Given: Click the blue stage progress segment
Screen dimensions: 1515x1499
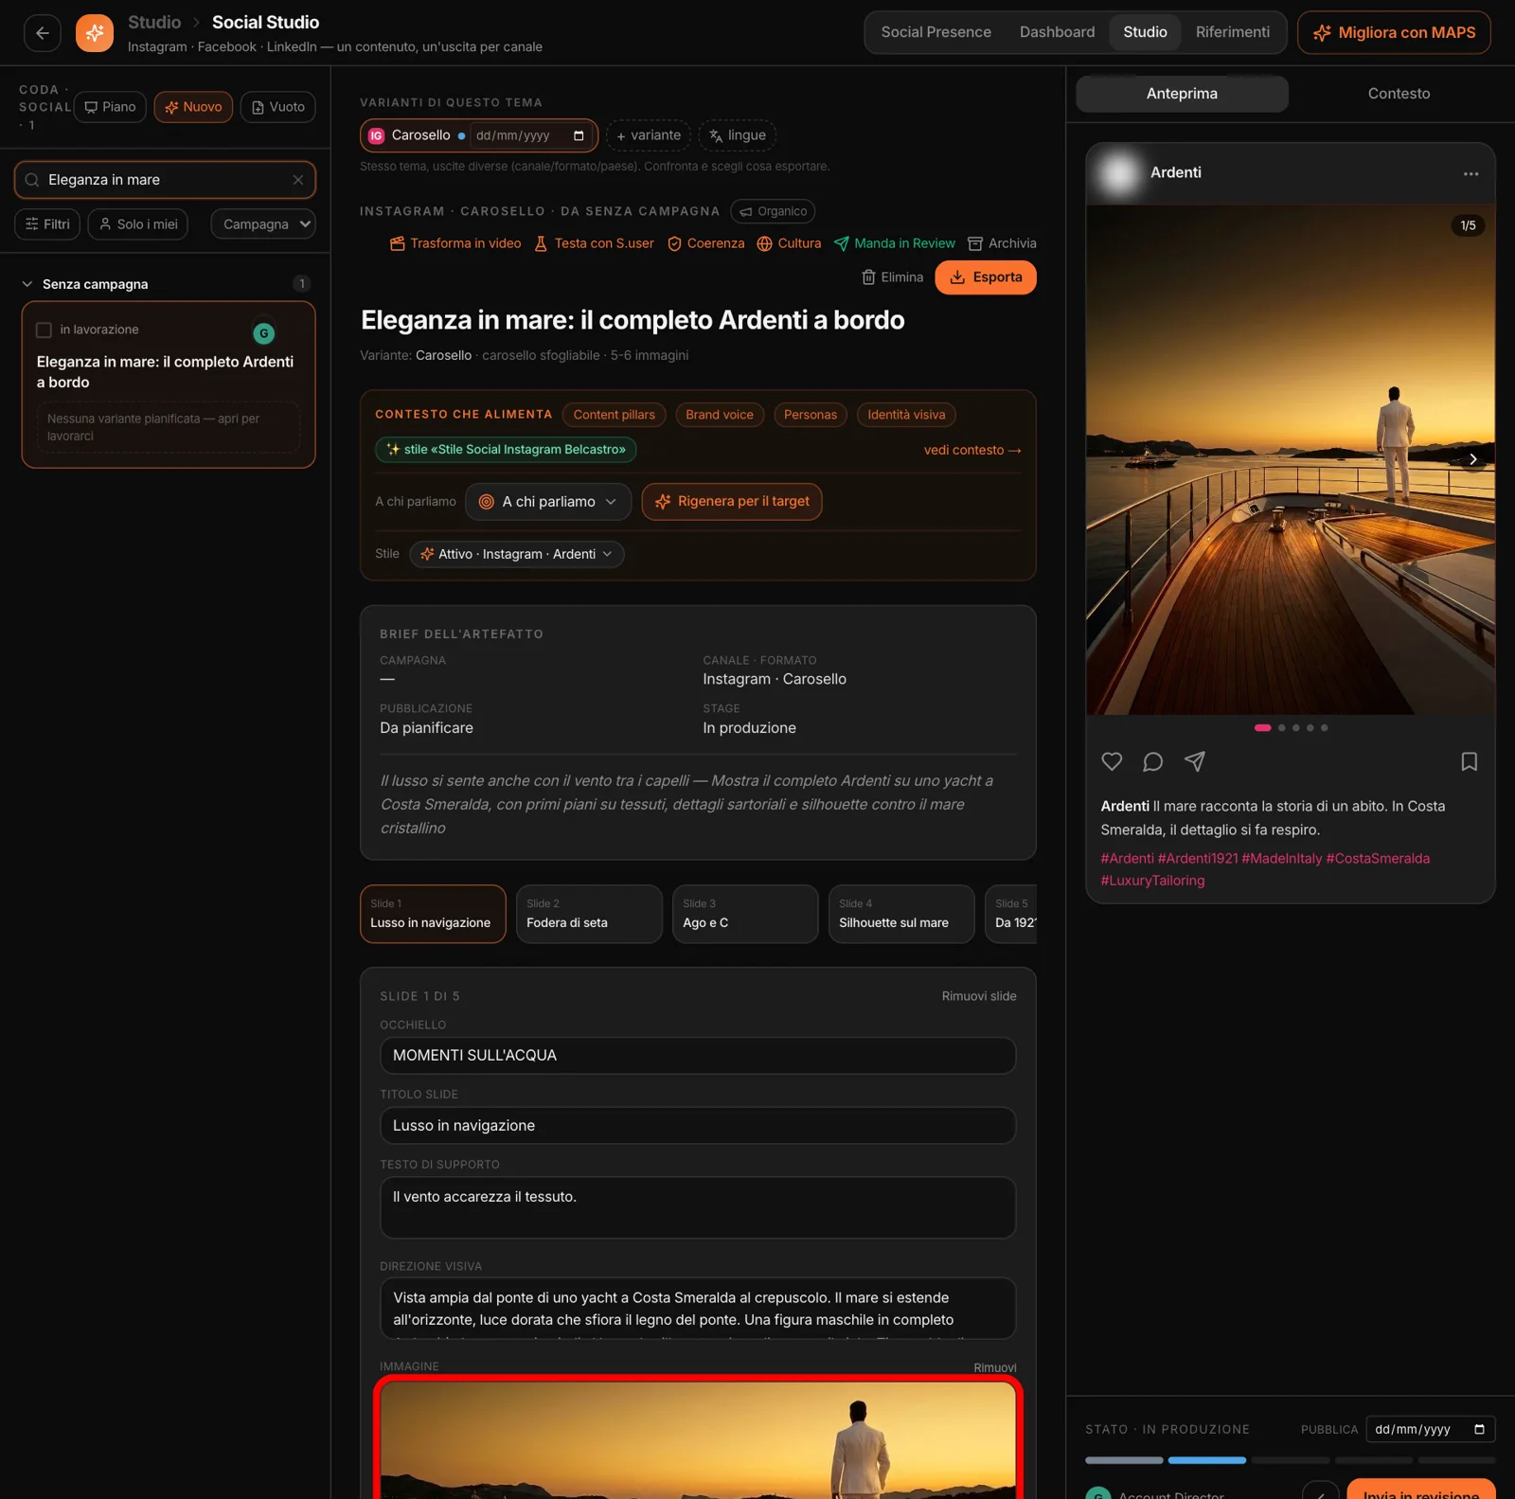Looking at the screenshot, I should pos(1206,1460).
